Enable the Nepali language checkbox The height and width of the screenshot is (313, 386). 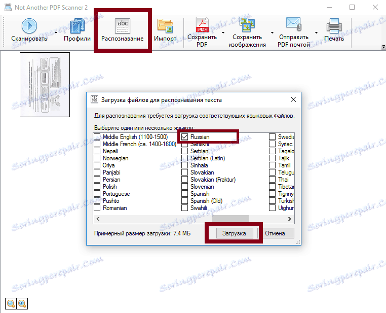pos(97,151)
